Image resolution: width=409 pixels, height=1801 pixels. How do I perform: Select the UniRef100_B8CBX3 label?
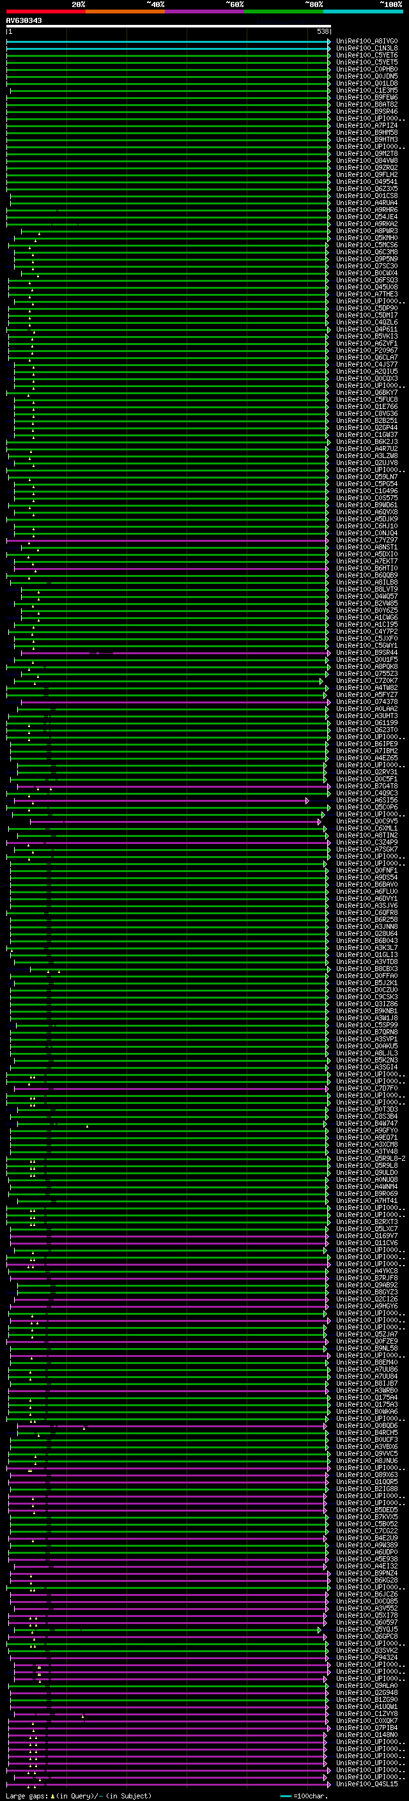tap(367, 969)
